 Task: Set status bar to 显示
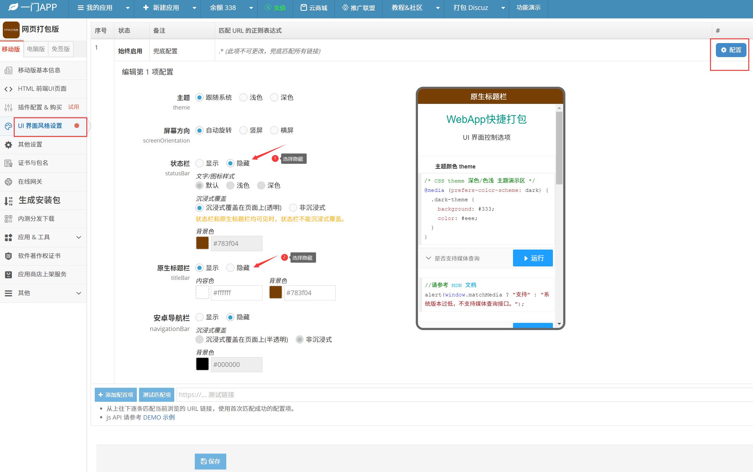pyautogui.click(x=199, y=163)
